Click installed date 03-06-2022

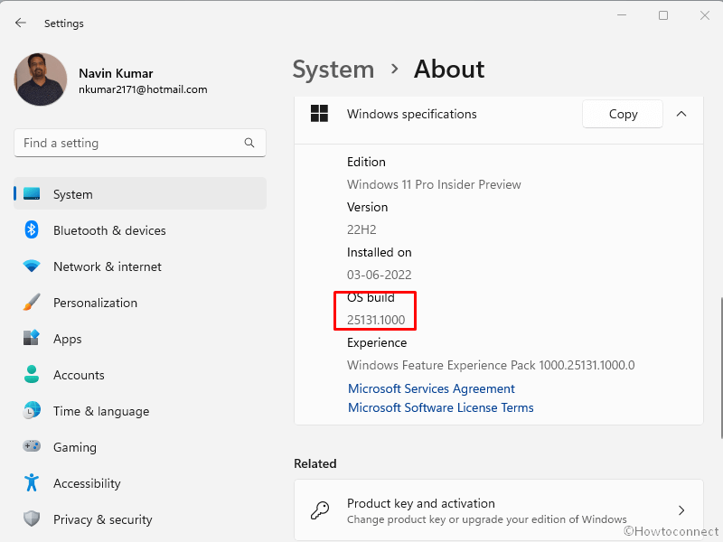coord(379,275)
